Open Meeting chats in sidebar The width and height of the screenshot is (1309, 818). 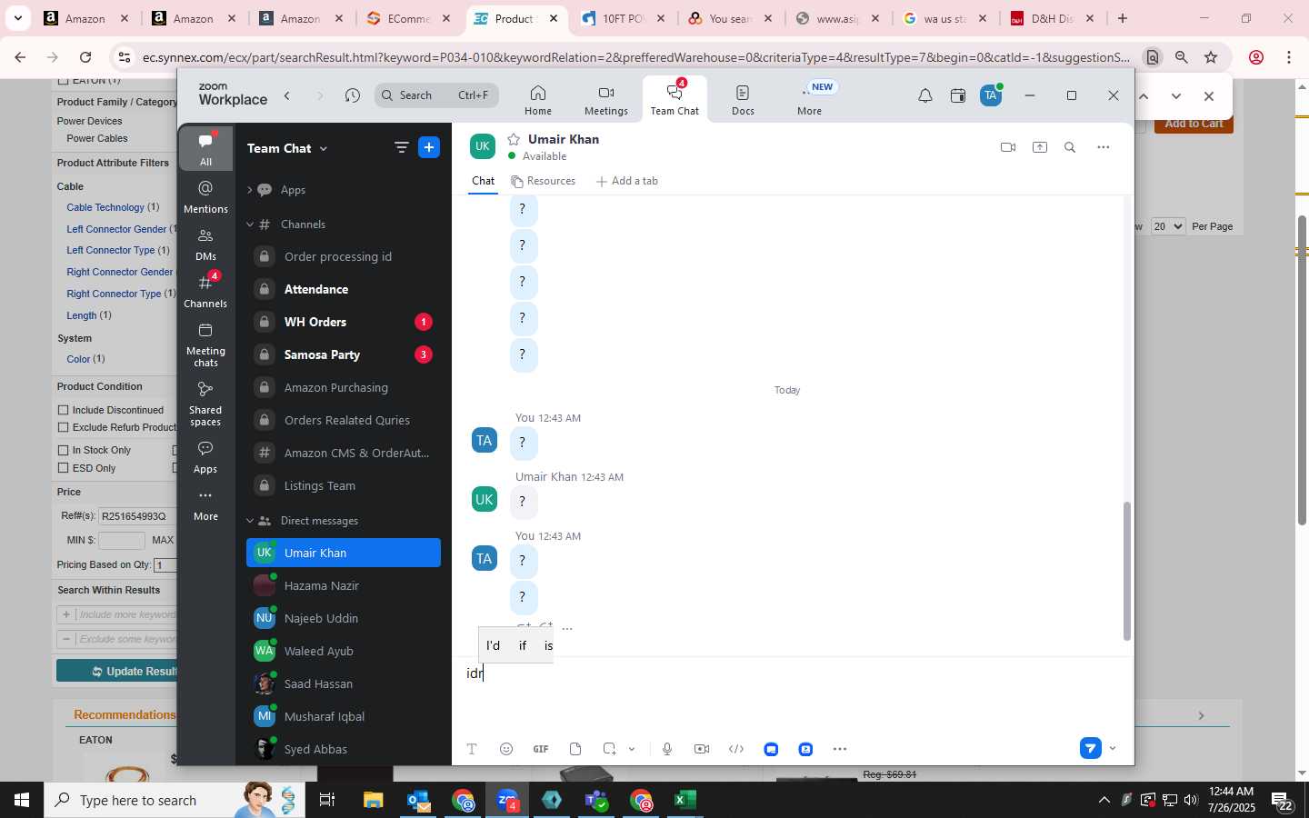pos(206,344)
